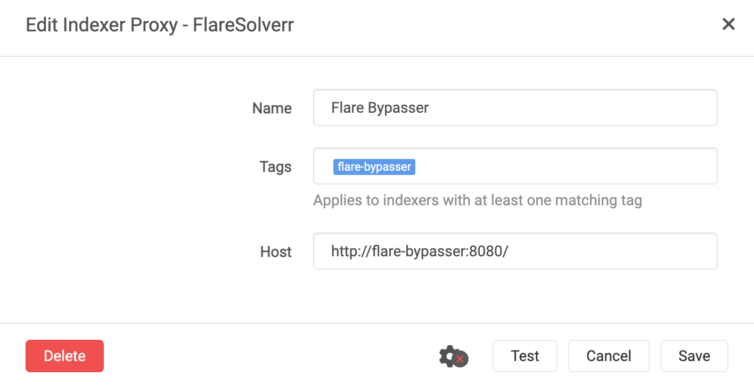Click the Name input field
This screenshot has height=385, width=754.
coord(514,107)
